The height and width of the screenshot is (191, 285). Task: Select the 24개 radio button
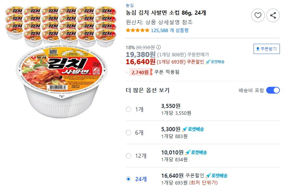(128, 179)
